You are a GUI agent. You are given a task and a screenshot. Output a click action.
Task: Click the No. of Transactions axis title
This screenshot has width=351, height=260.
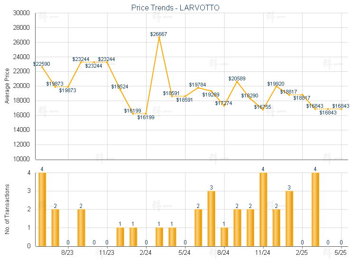tap(7, 209)
